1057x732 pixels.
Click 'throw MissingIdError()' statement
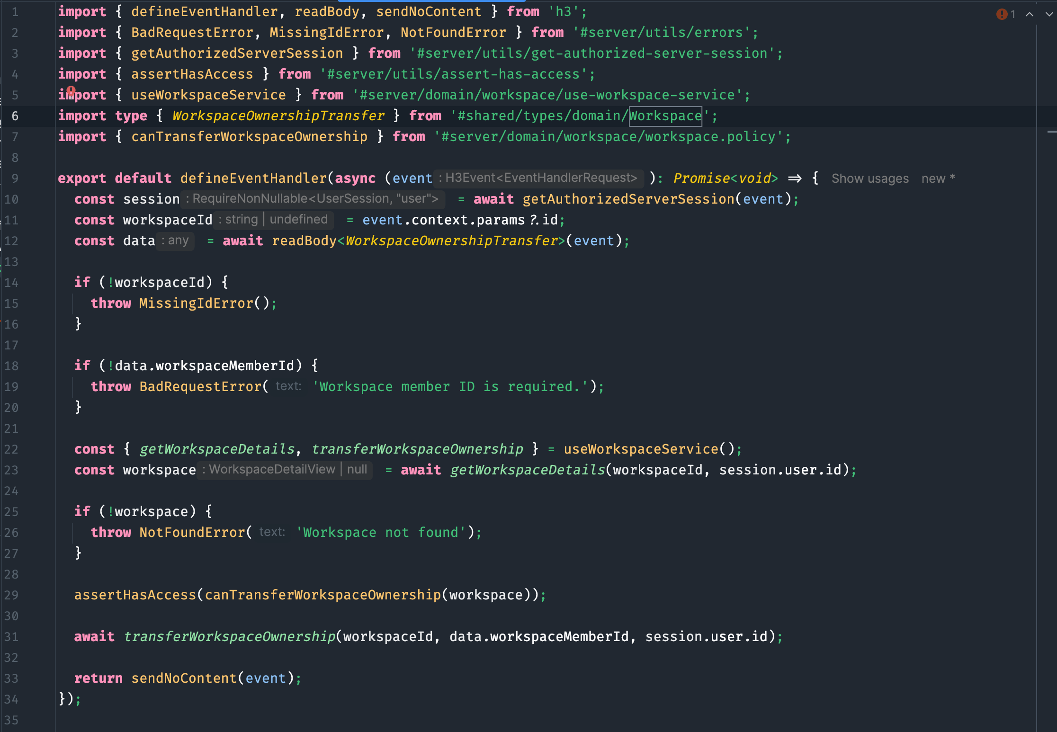point(183,304)
